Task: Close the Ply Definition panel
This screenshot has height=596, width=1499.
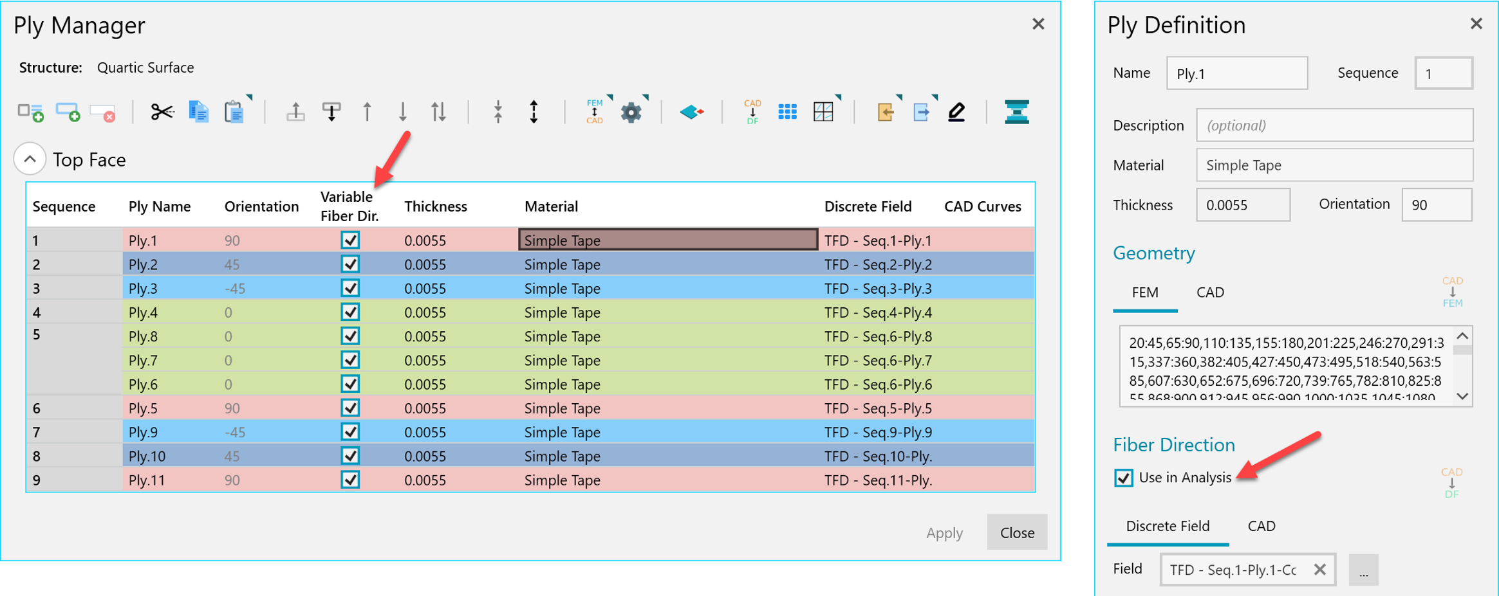Action: click(x=1476, y=24)
